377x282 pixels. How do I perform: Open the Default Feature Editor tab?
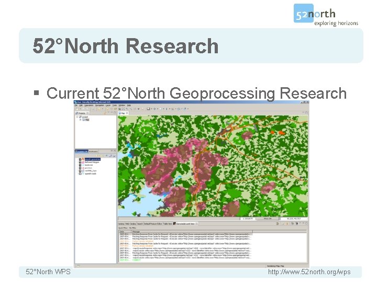pos(153,224)
